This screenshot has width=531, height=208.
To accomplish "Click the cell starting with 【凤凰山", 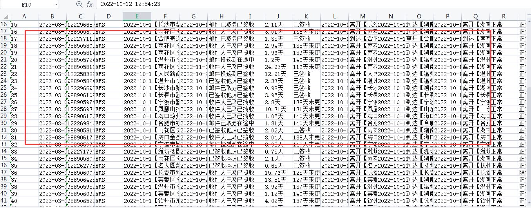I will click(165, 109).
